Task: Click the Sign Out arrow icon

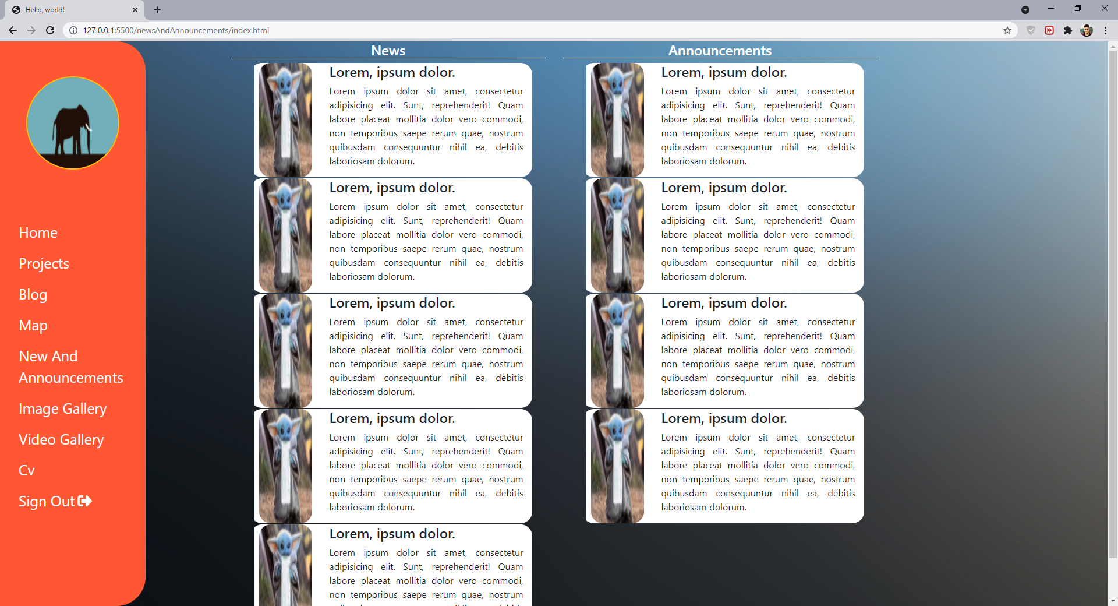Action: tap(85, 501)
